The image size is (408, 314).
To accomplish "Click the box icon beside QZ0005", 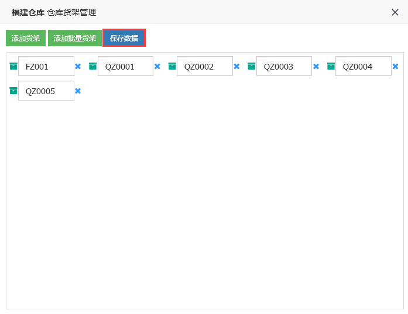I will point(13,91).
